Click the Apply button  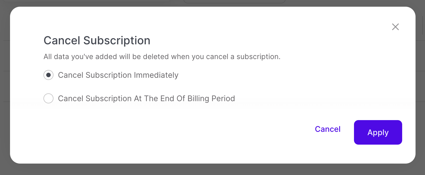tap(378, 132)
